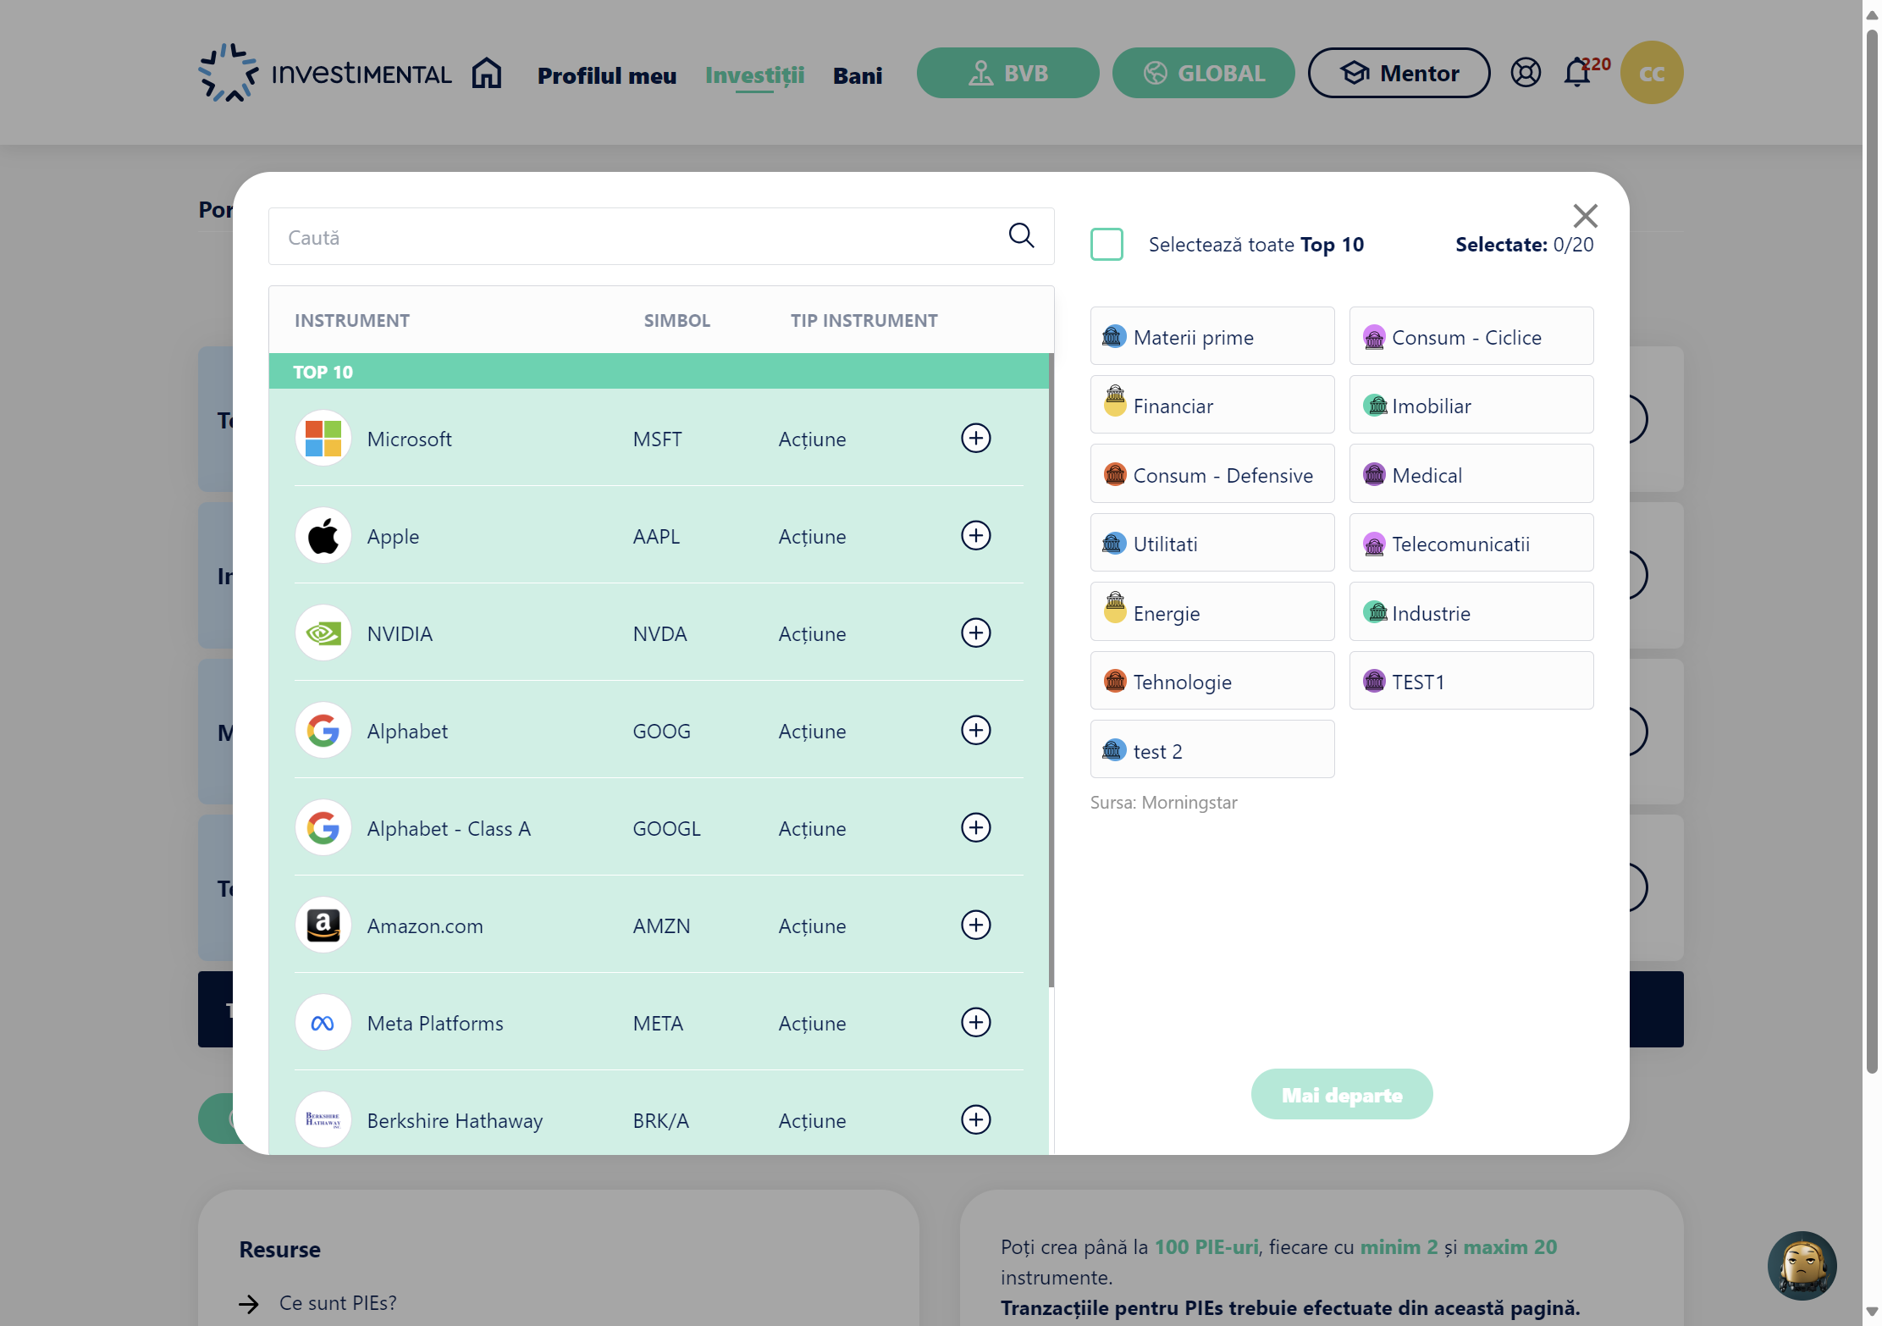1882x1326 pixels.
Task: Add Amazon.com with its plus icon
Action: point(975,925)
